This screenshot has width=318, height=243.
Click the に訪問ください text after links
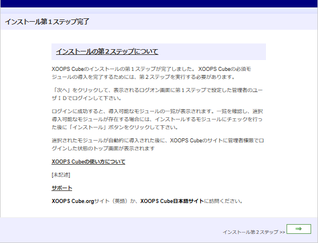tap(223, 201)
